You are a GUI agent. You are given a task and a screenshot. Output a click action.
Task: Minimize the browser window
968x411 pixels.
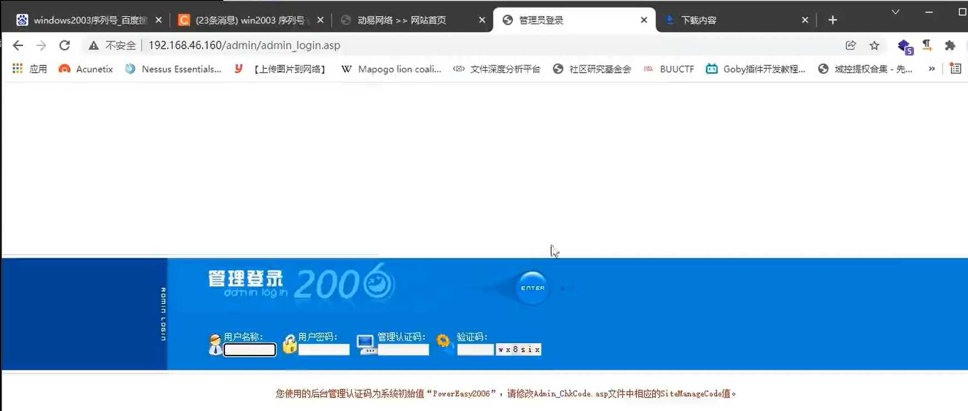coord(929,12)
